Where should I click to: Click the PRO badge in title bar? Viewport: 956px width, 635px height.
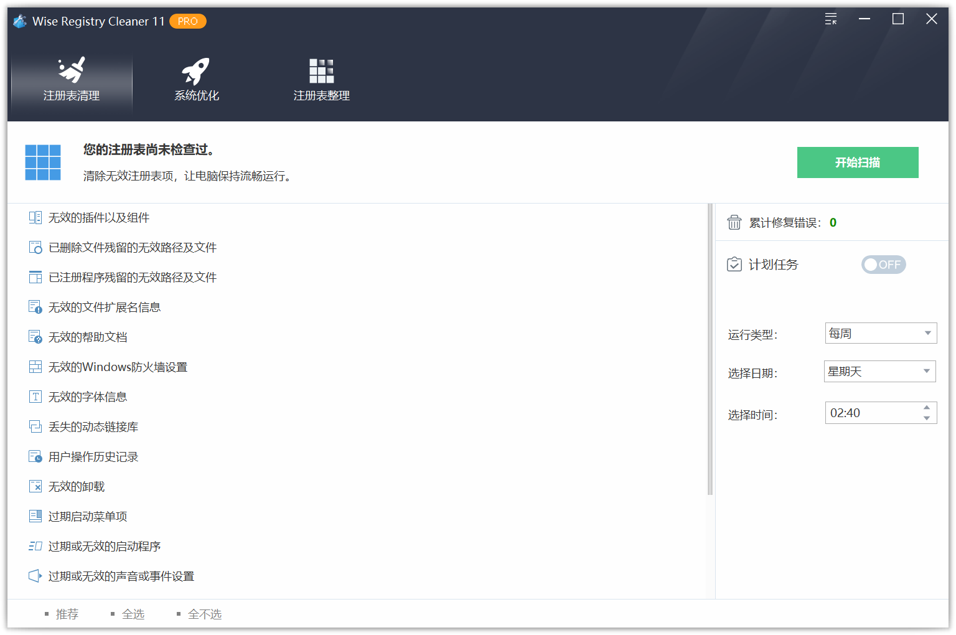(x=187, y=21)
